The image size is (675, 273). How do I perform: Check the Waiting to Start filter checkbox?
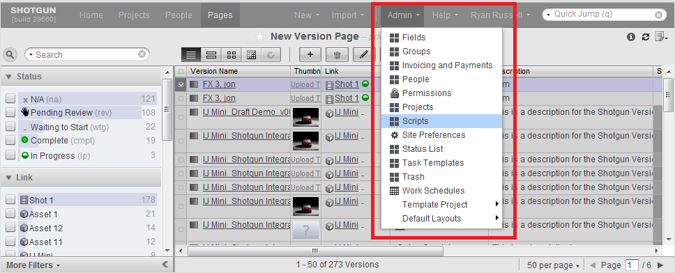point(10,127)
